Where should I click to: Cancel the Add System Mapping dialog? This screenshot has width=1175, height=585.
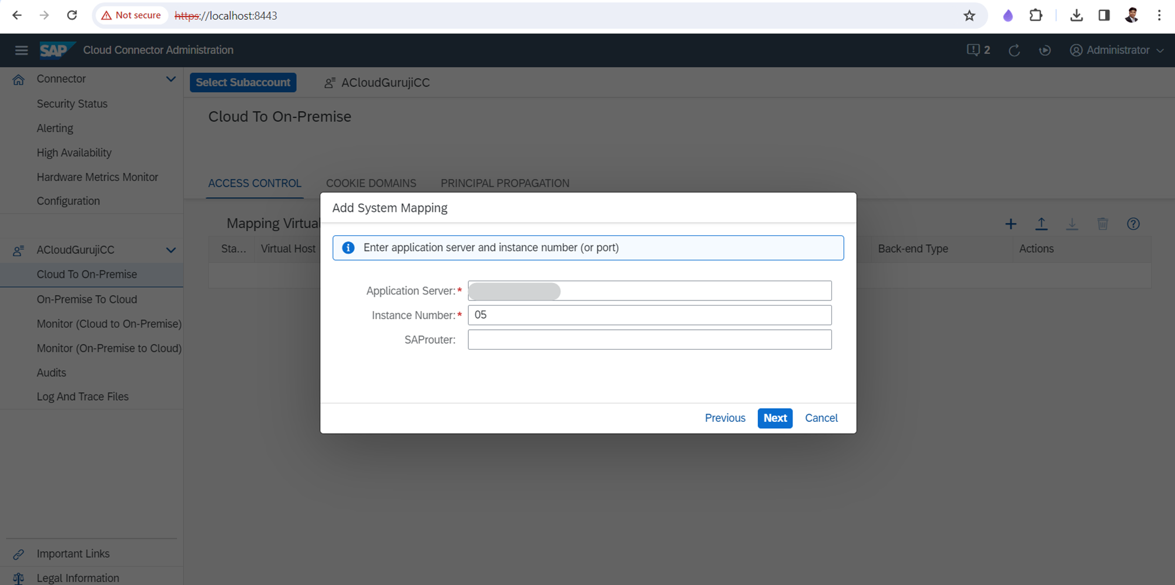coord(821,418)
